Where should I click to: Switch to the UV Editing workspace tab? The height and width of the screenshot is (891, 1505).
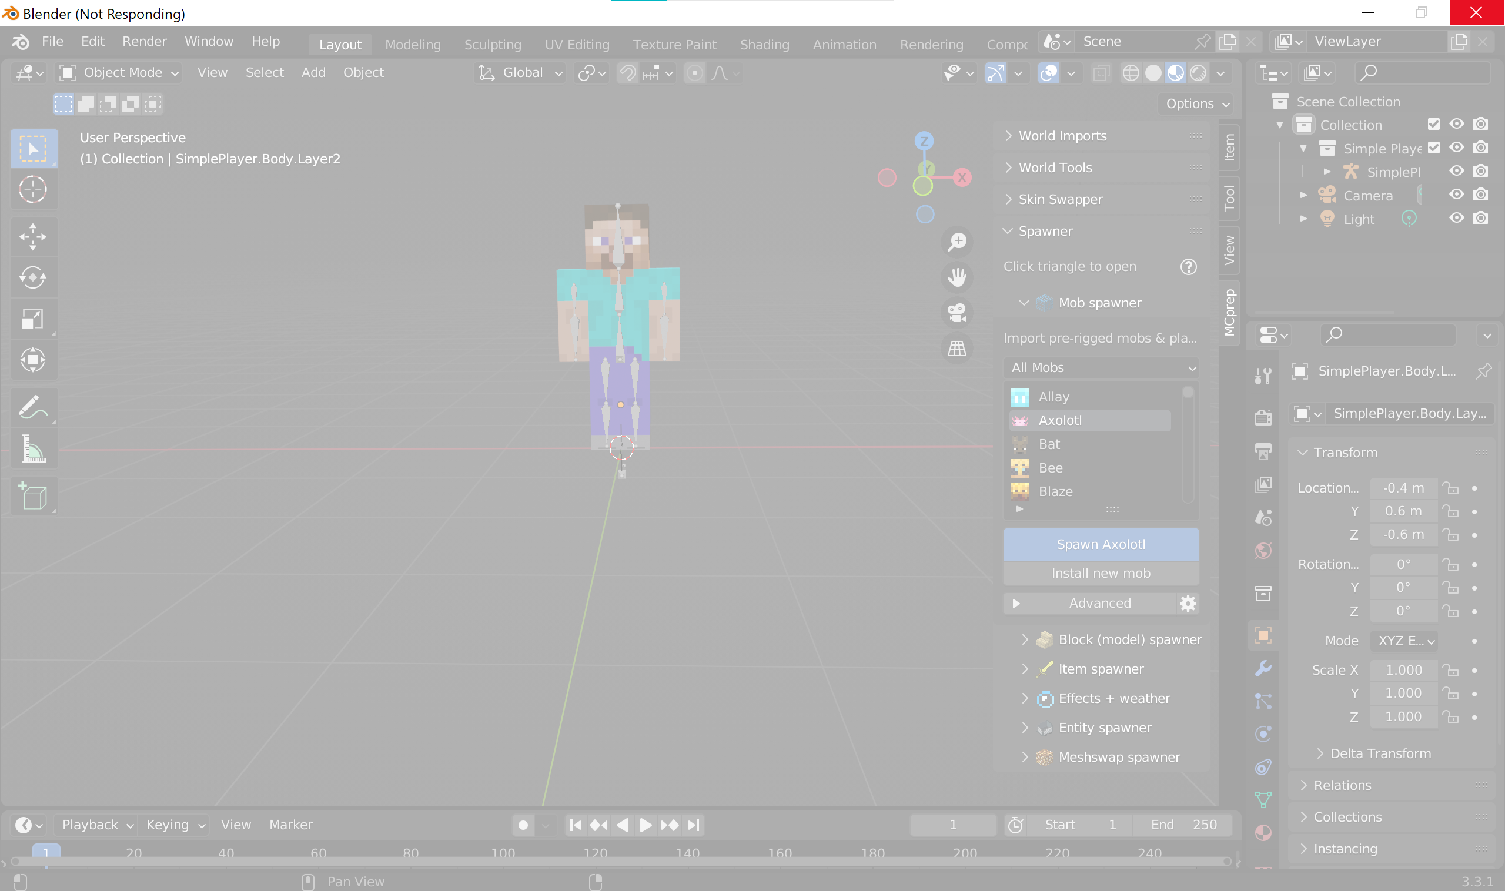click(x=577, y=44)
